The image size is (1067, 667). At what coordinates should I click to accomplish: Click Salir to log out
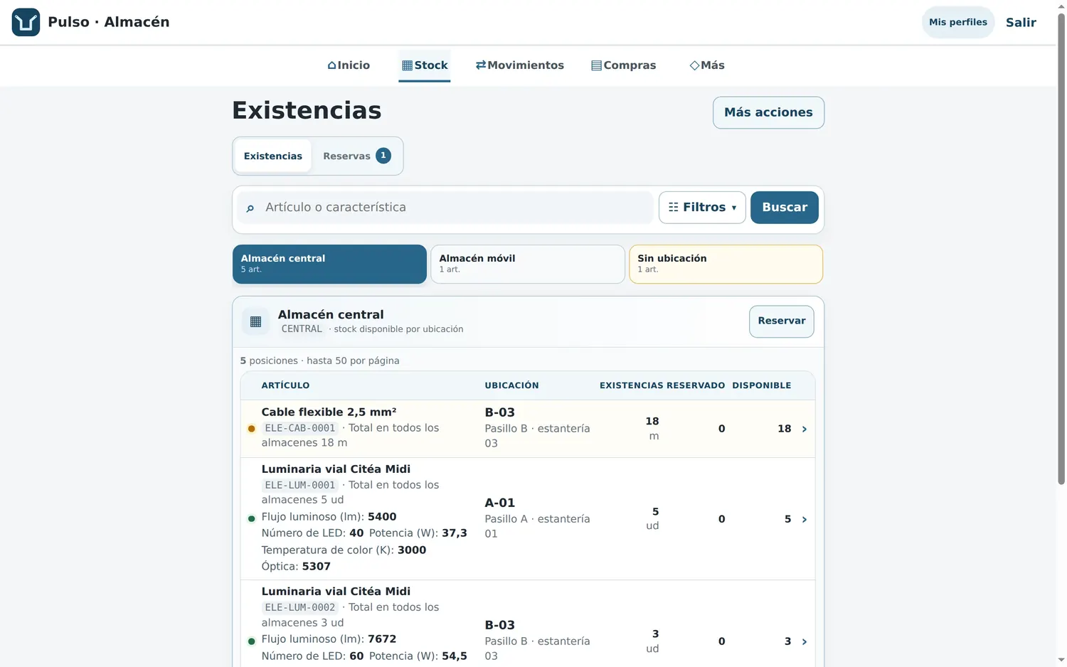pyautogui.click(x=1021, y=22)
